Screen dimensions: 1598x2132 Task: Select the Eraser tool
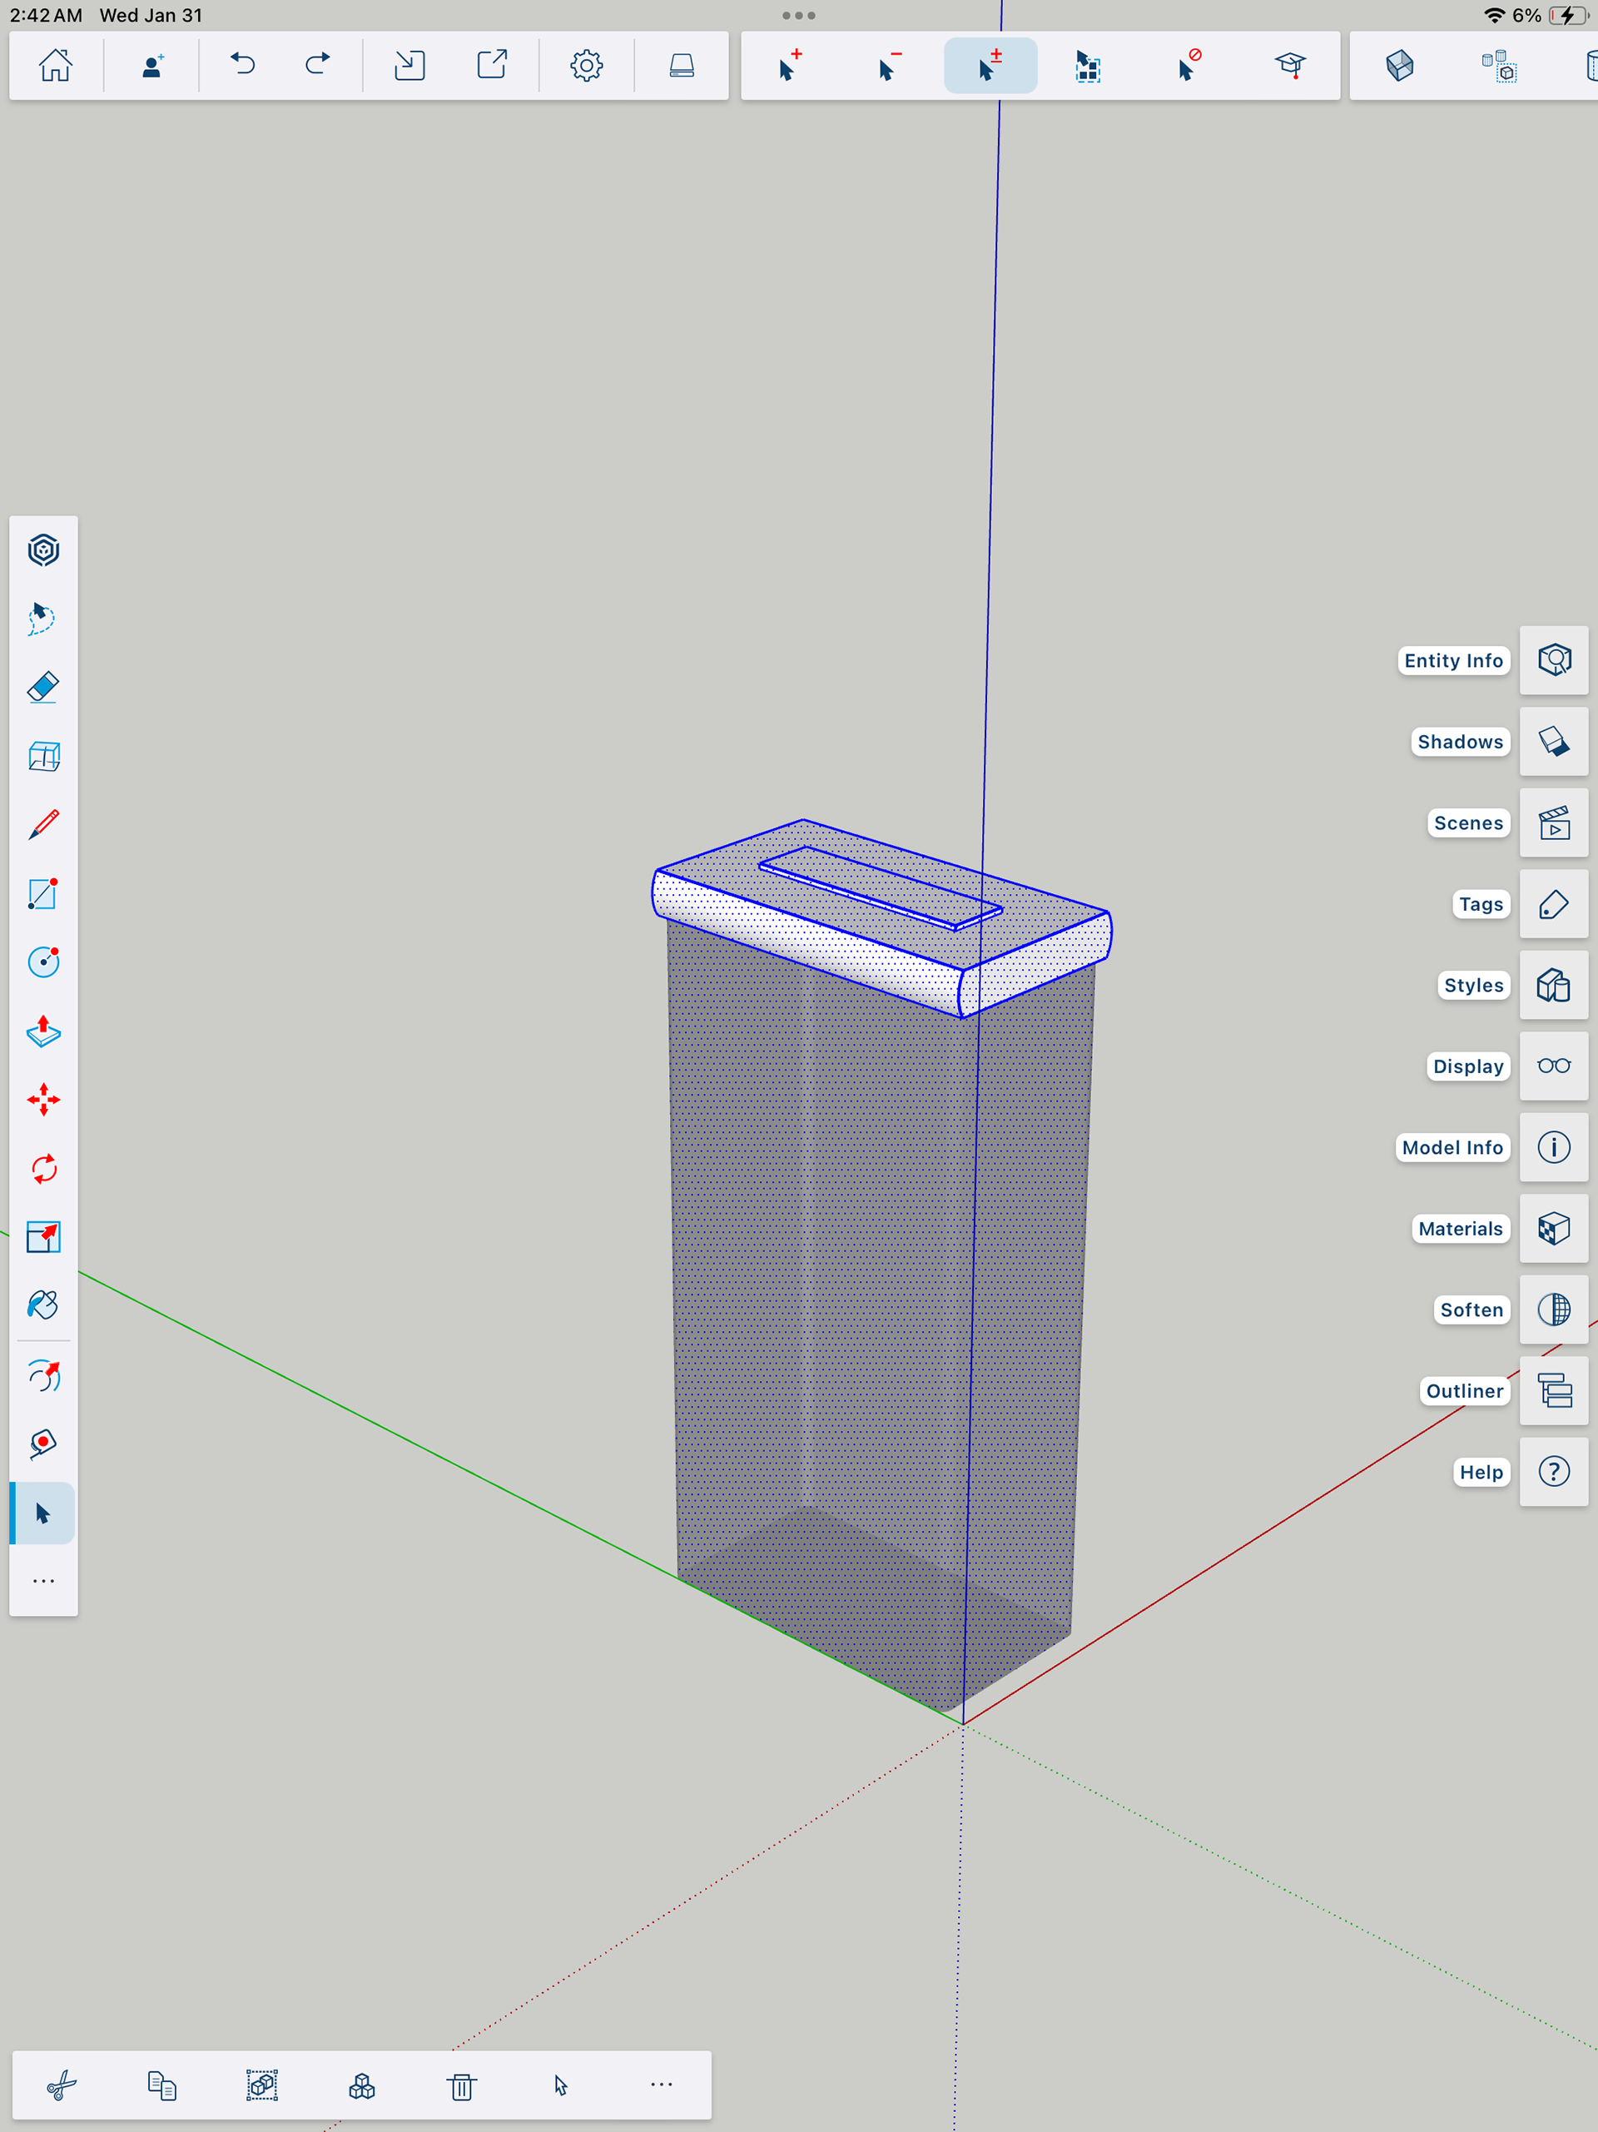tap(43, 687)
